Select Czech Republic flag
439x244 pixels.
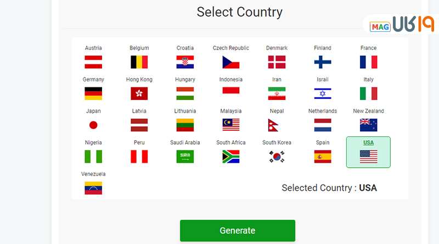tap(231, 62)
